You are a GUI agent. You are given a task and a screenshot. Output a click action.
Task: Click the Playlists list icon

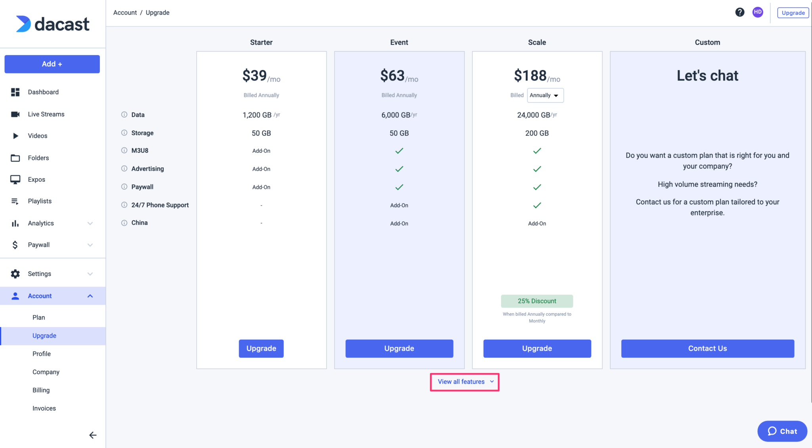click(x=15, y=201)
